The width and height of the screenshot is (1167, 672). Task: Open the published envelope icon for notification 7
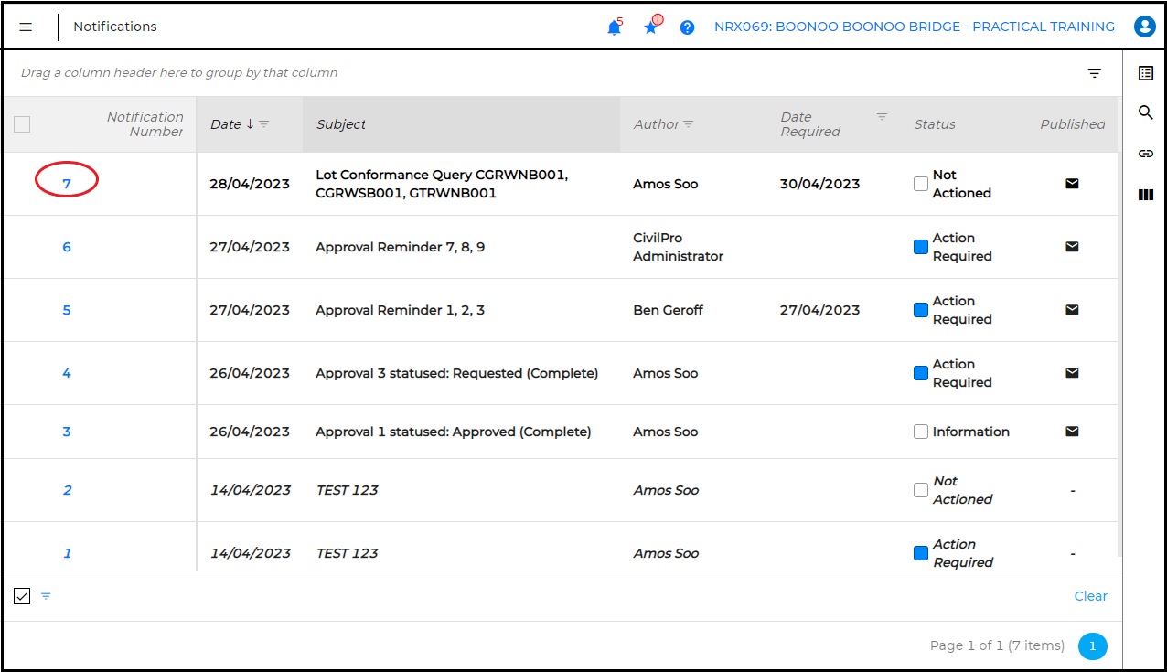[x=1072, y=184]
